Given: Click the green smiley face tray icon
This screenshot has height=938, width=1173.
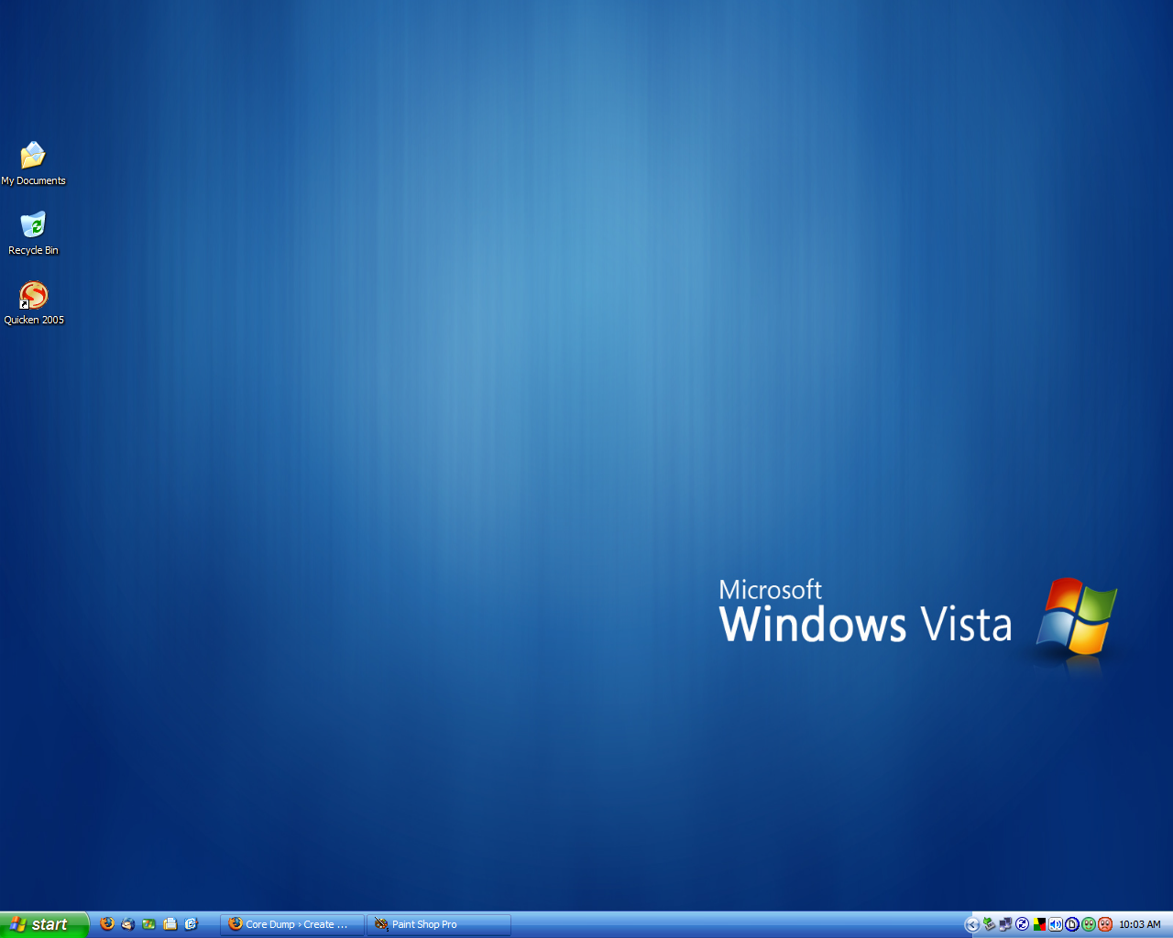Looking at the screenshot, I should 1089,924.
